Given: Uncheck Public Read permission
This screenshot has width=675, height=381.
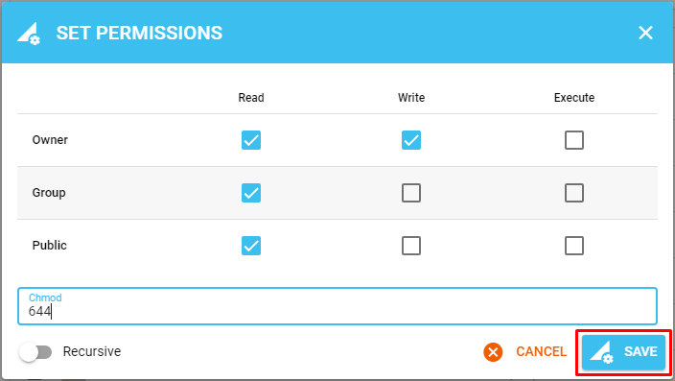Looking at the screenshot, I should click(251, 246).
